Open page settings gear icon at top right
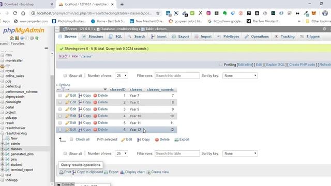 (325, 29)
